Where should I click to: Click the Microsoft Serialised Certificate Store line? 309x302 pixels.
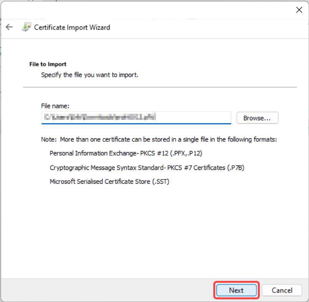[x=110, y=181]
